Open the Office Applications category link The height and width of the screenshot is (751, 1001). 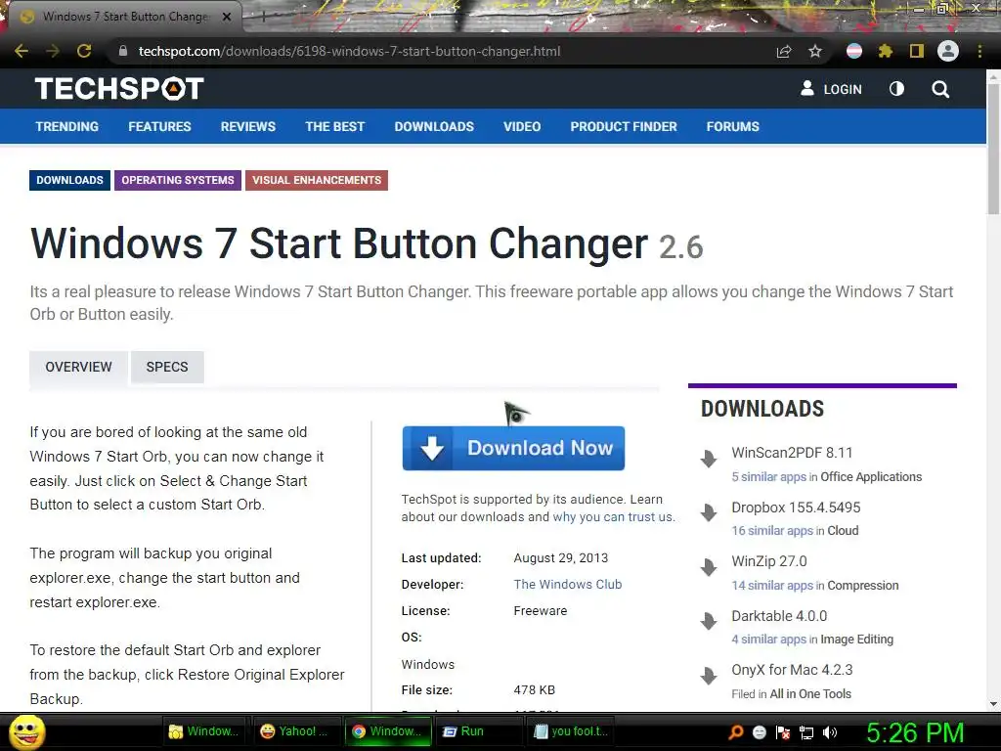click(871, 477)
